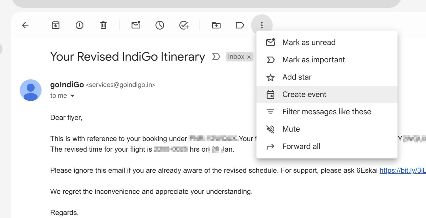This screenshot has width=426, height=218.
Task: Click the goIndiGo sender name
Action: 67,85
